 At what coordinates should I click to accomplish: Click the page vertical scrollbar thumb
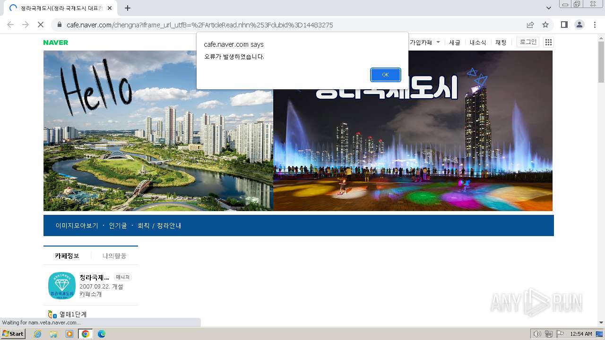[601, 61]
